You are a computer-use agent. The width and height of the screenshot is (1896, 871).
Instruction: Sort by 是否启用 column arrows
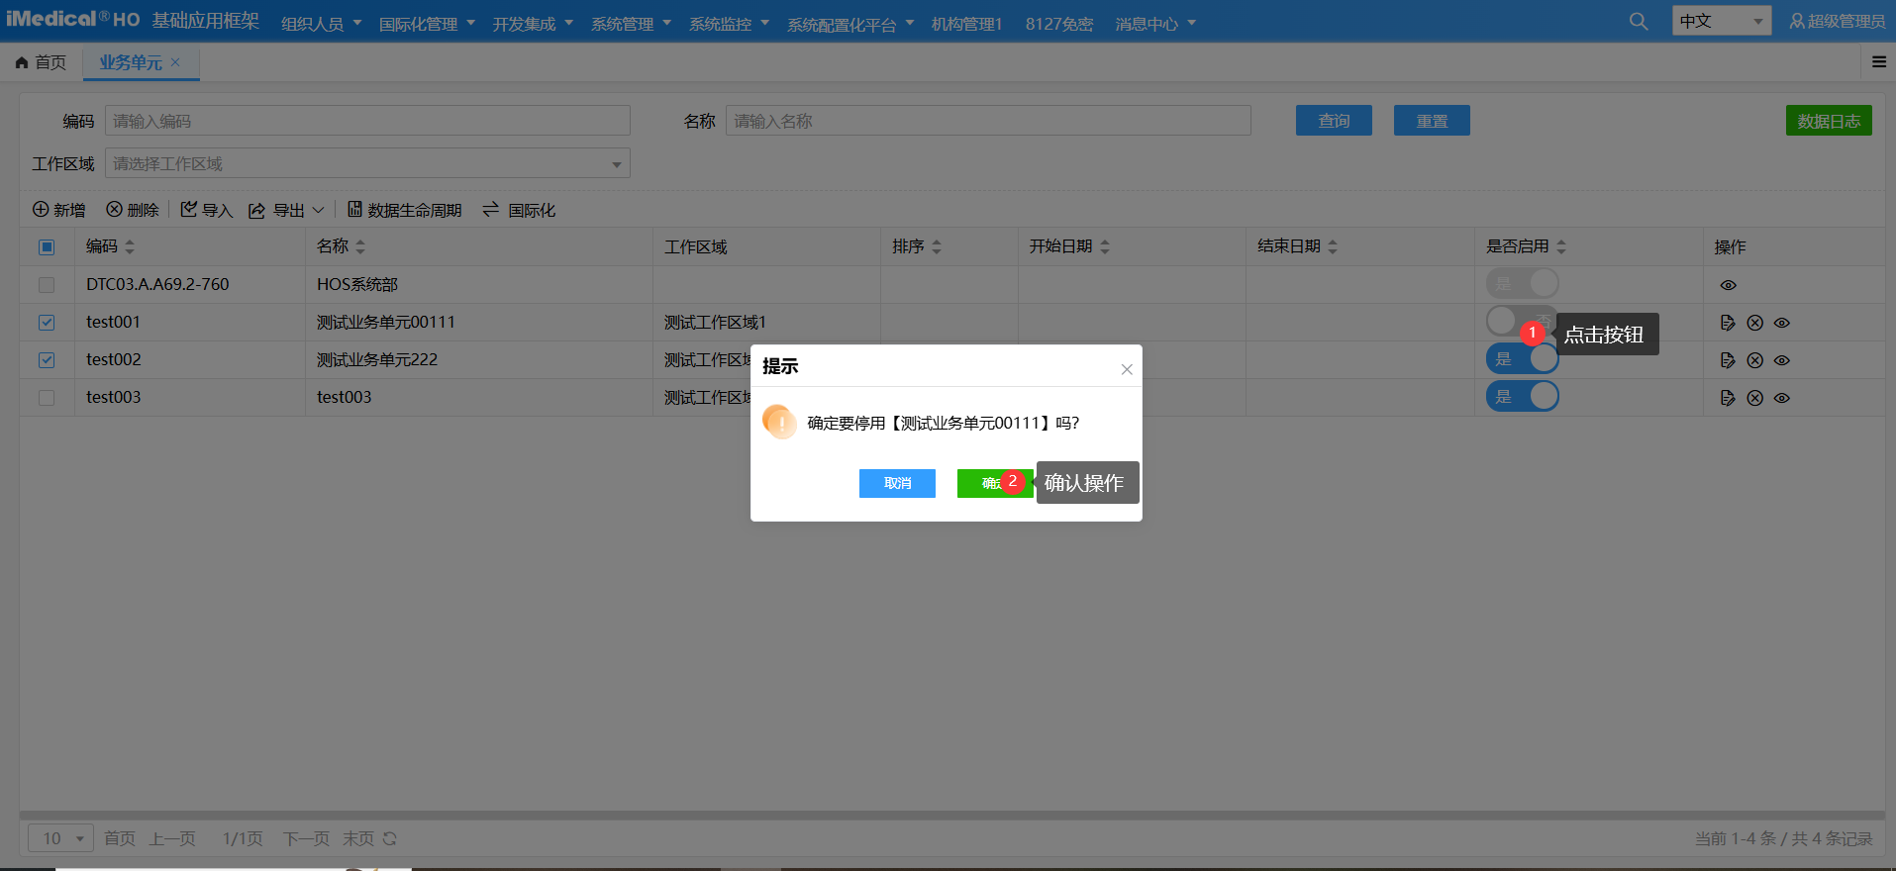click(x=1561, y=246)
